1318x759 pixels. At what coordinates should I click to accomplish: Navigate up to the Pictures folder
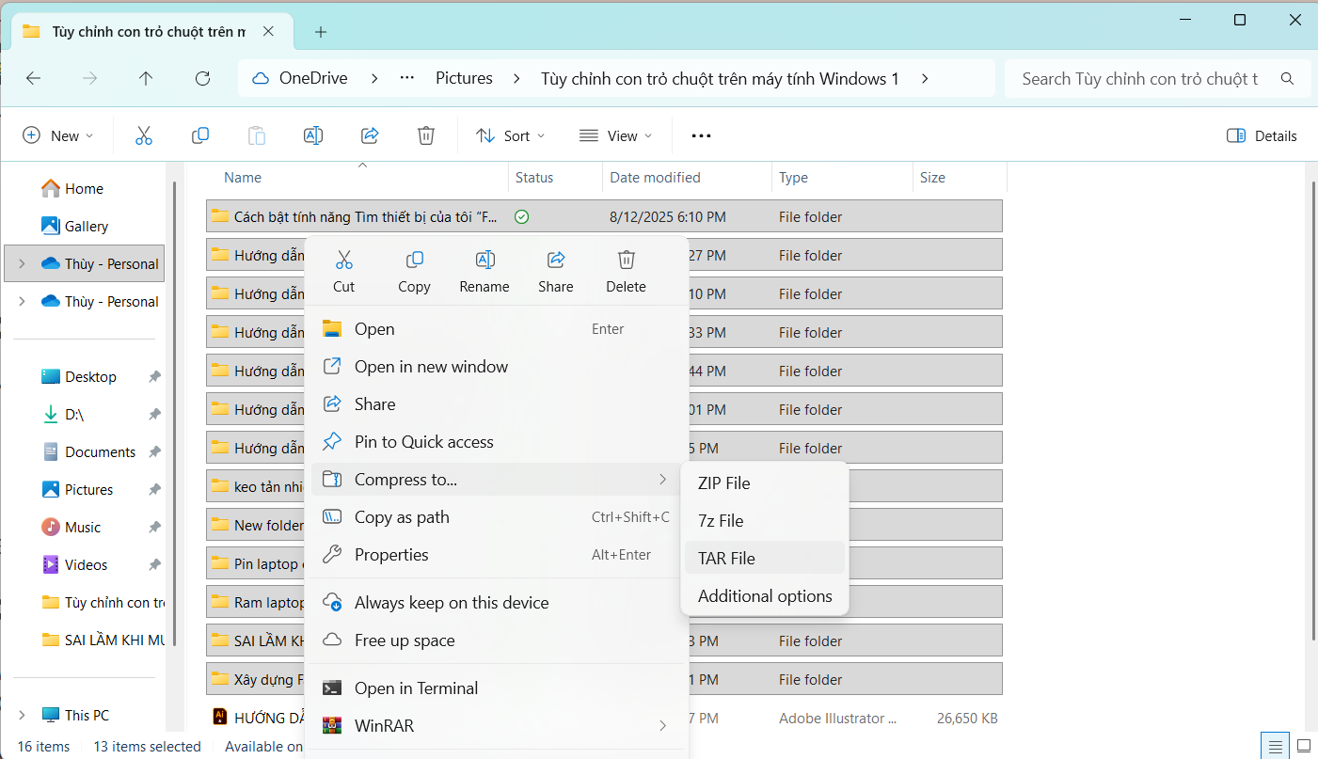click(x=146, y=79)
